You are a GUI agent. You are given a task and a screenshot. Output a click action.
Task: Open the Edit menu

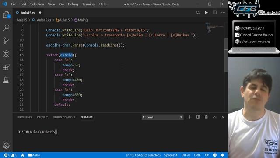click(x=23, y=4)
